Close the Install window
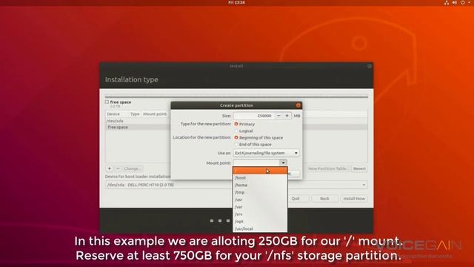 (x=370, y=66)
